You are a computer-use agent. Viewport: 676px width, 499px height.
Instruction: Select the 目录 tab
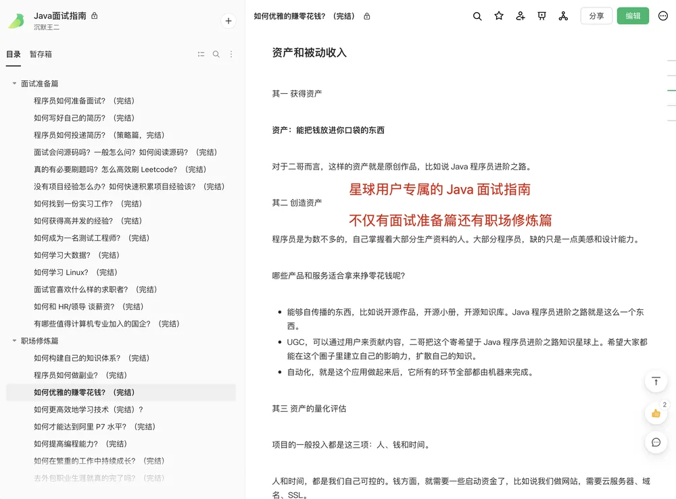pyautogui.click(x=14, y=54)
